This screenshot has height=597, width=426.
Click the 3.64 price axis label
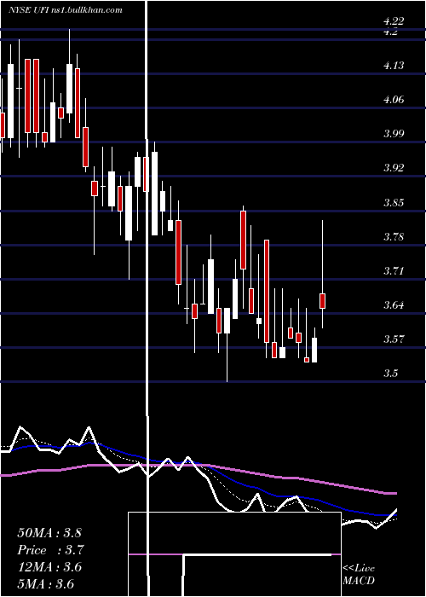pyautogui.click(x=394, y=305)
